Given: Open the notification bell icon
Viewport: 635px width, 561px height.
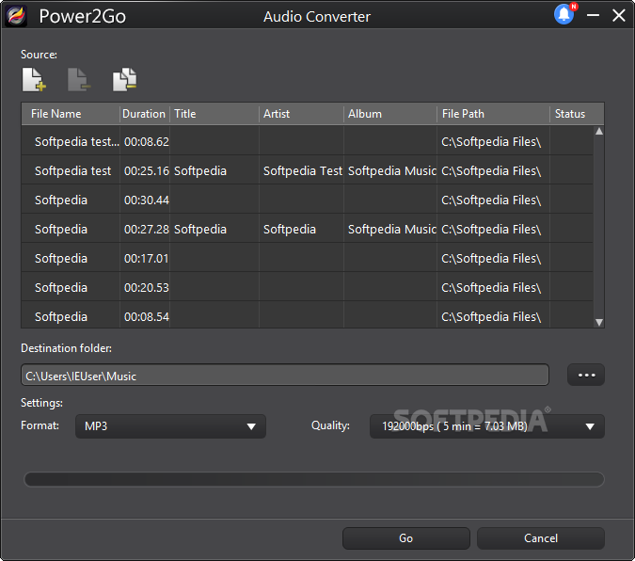Looking at the screenshot, I should tap(564, 15).
